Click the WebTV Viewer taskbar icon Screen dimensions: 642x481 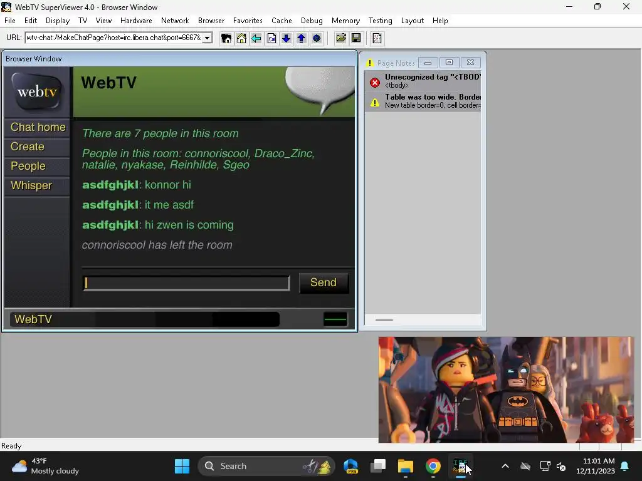tap(460, 466)
